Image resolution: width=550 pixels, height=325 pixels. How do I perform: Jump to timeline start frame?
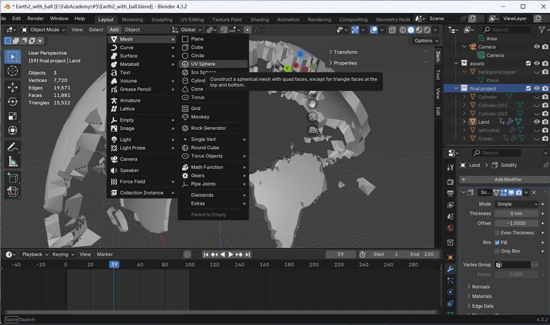click(x=206, y=254)
